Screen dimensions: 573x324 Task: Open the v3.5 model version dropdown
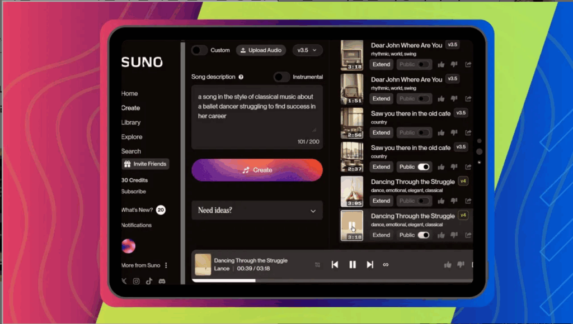(x=307, y=50)
